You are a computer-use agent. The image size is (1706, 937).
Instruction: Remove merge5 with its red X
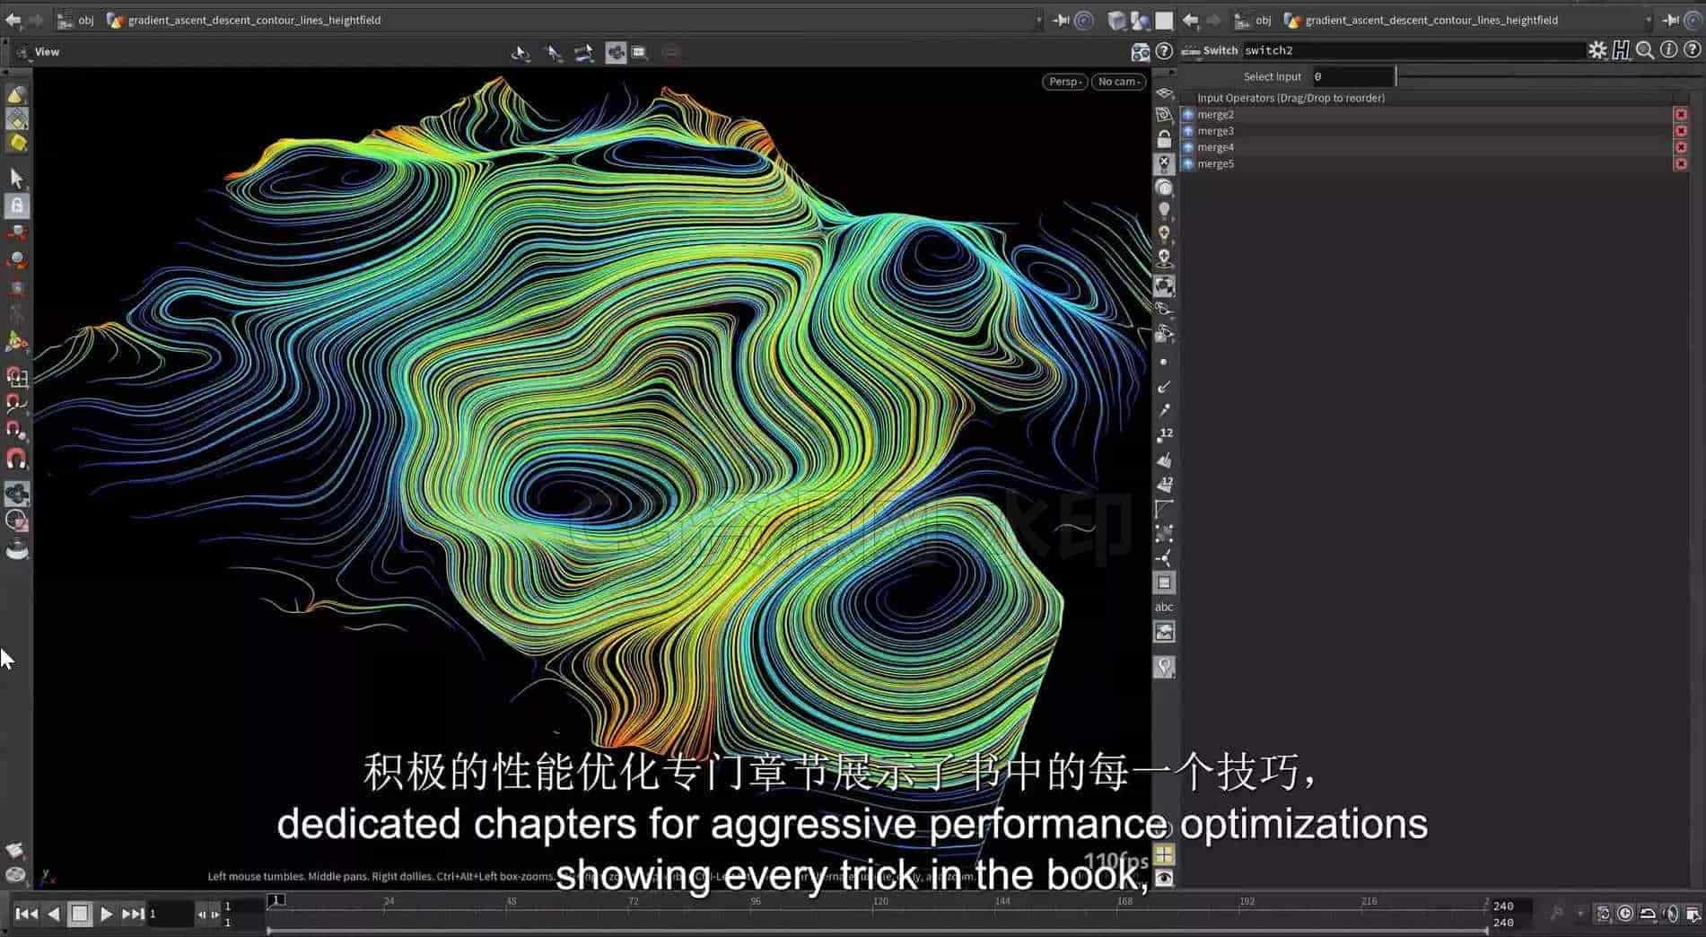pos(1681,163)
